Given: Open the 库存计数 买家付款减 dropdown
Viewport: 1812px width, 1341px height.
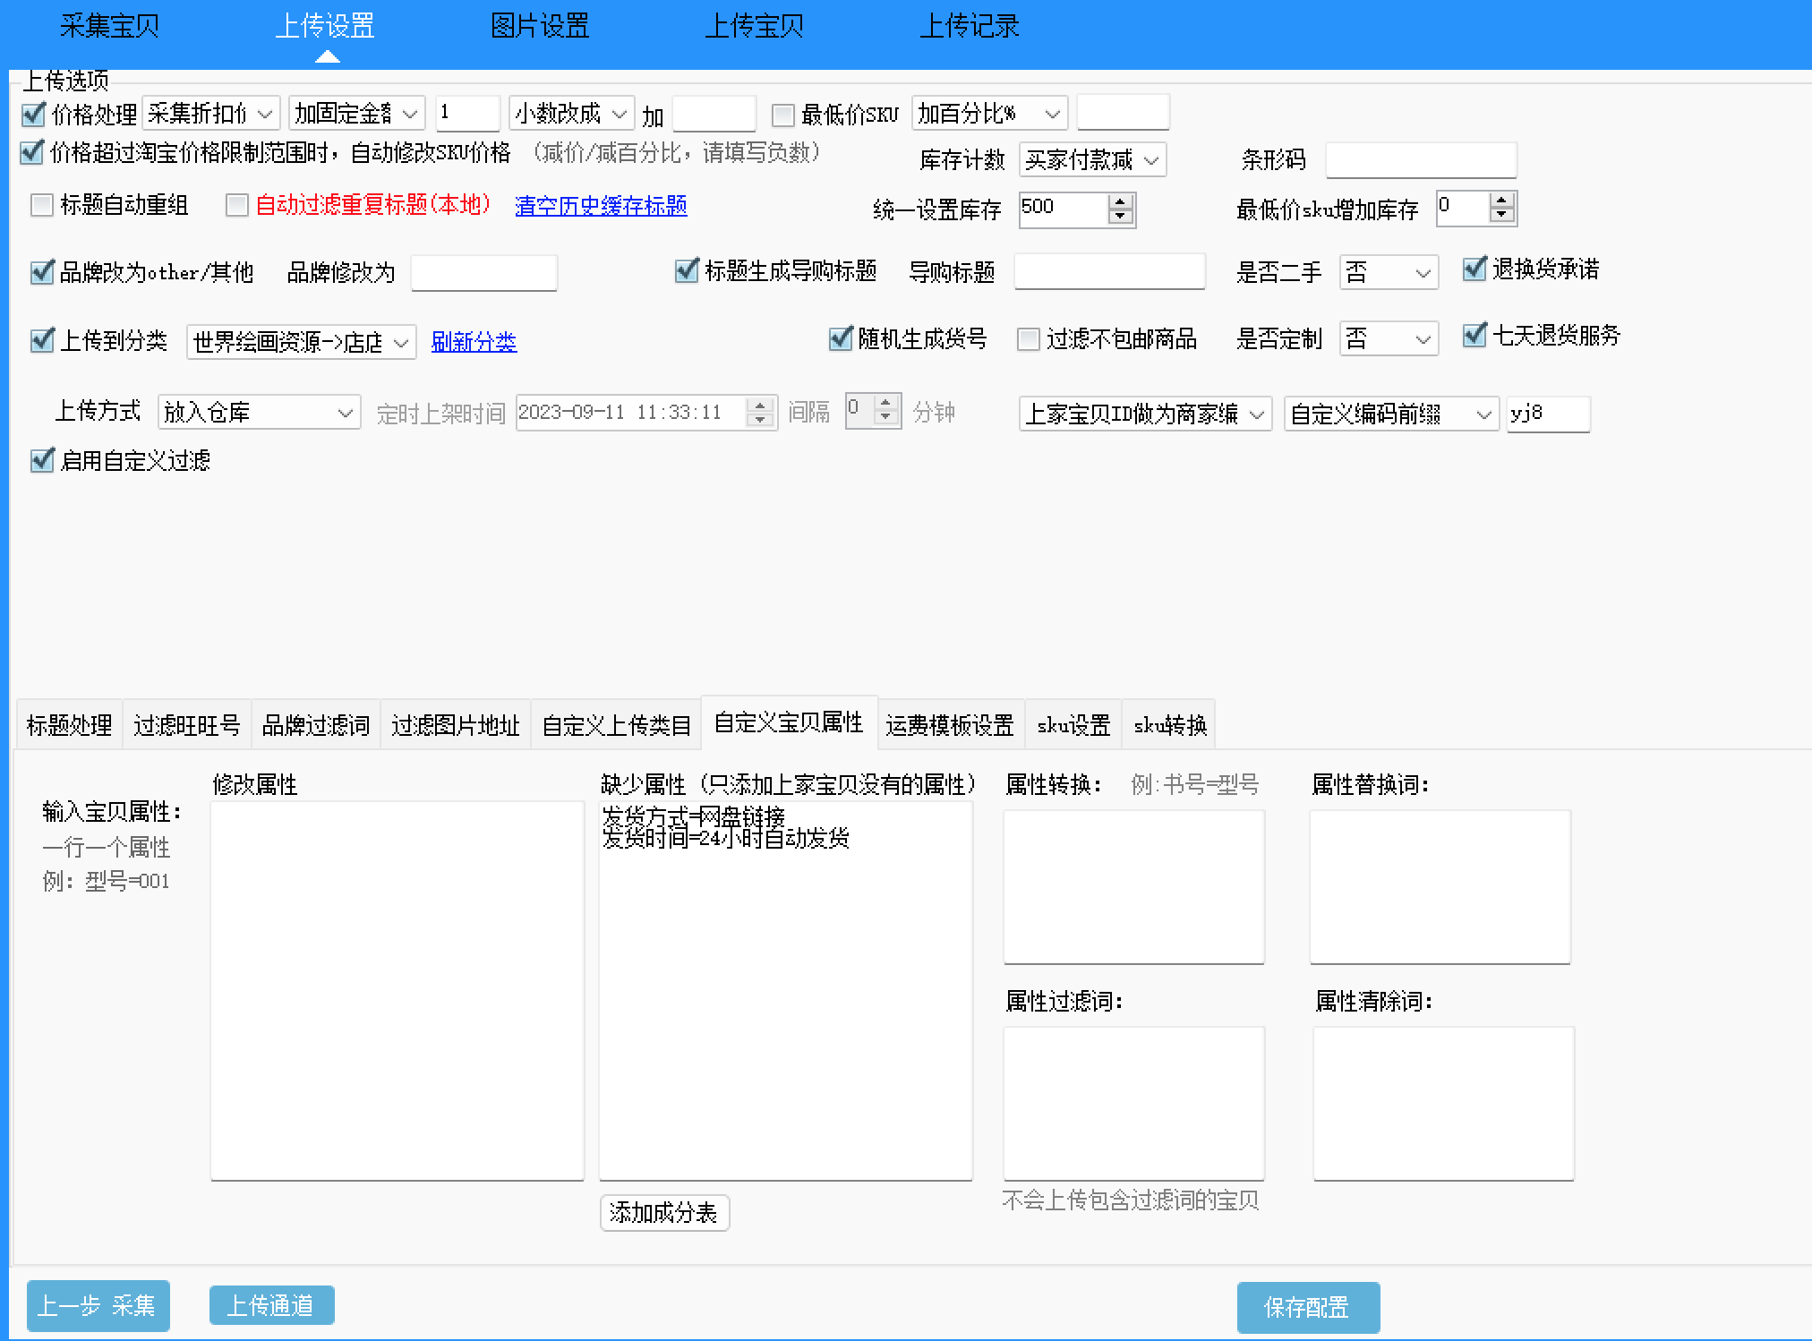Looking at the screenshot, I should click(x=1092, y=160).
